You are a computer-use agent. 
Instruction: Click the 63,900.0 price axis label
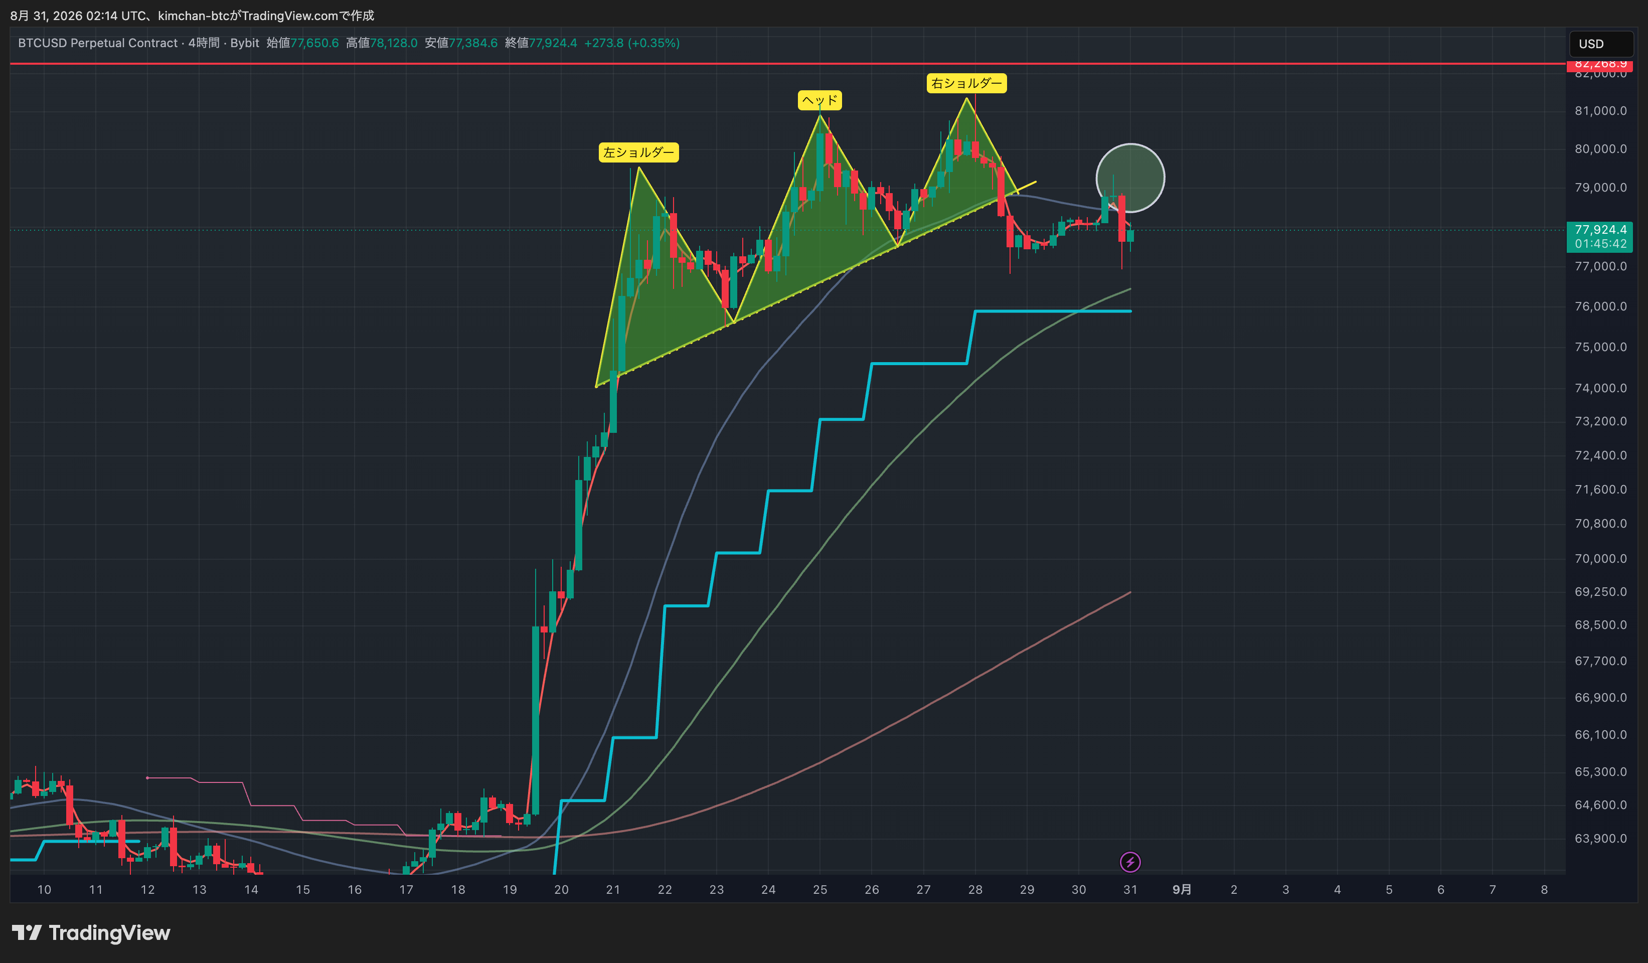1600,838
